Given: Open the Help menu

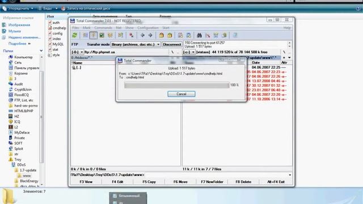Looking at the screenshot, I should pos(287,28).
